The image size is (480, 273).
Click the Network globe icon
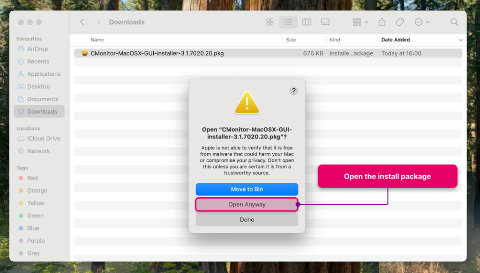click(x=21, y=151)
